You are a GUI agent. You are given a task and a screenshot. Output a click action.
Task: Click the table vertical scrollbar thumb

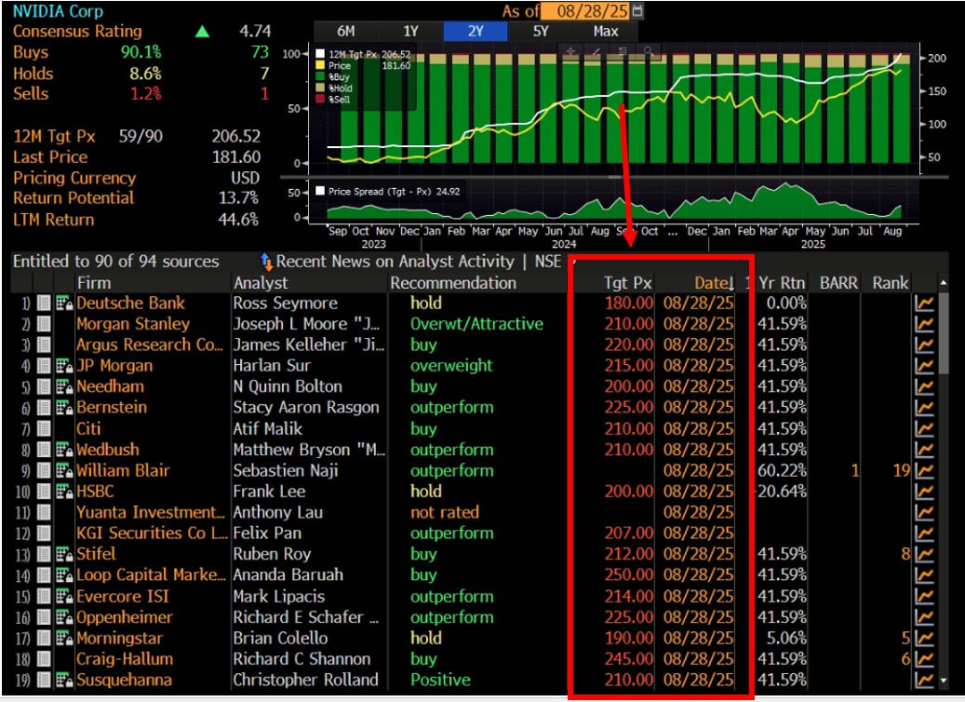(x=944, y=333)
